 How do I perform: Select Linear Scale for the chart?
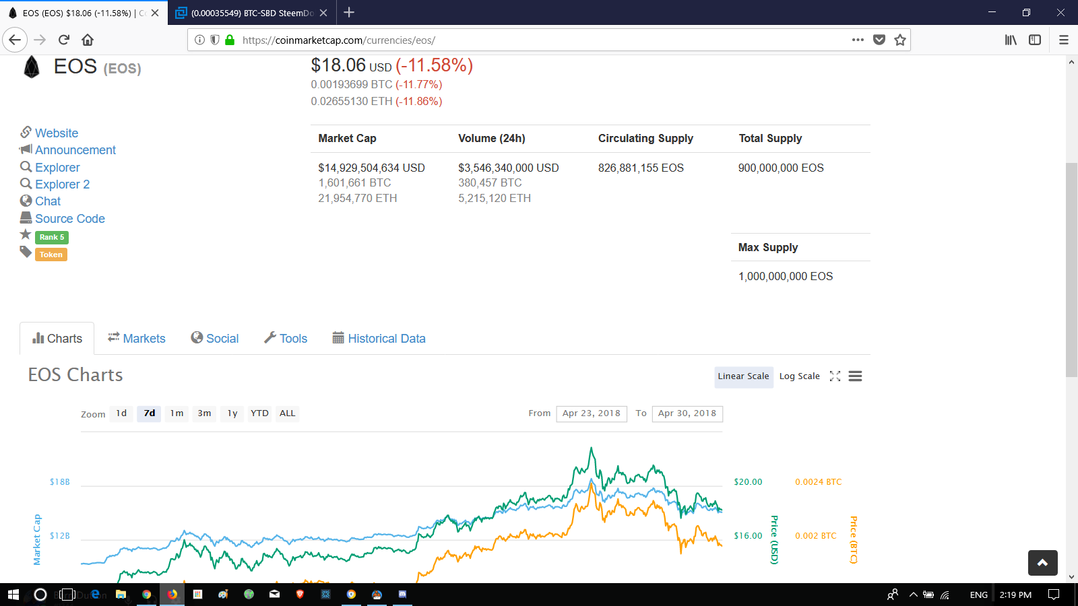tap(743, 376)
